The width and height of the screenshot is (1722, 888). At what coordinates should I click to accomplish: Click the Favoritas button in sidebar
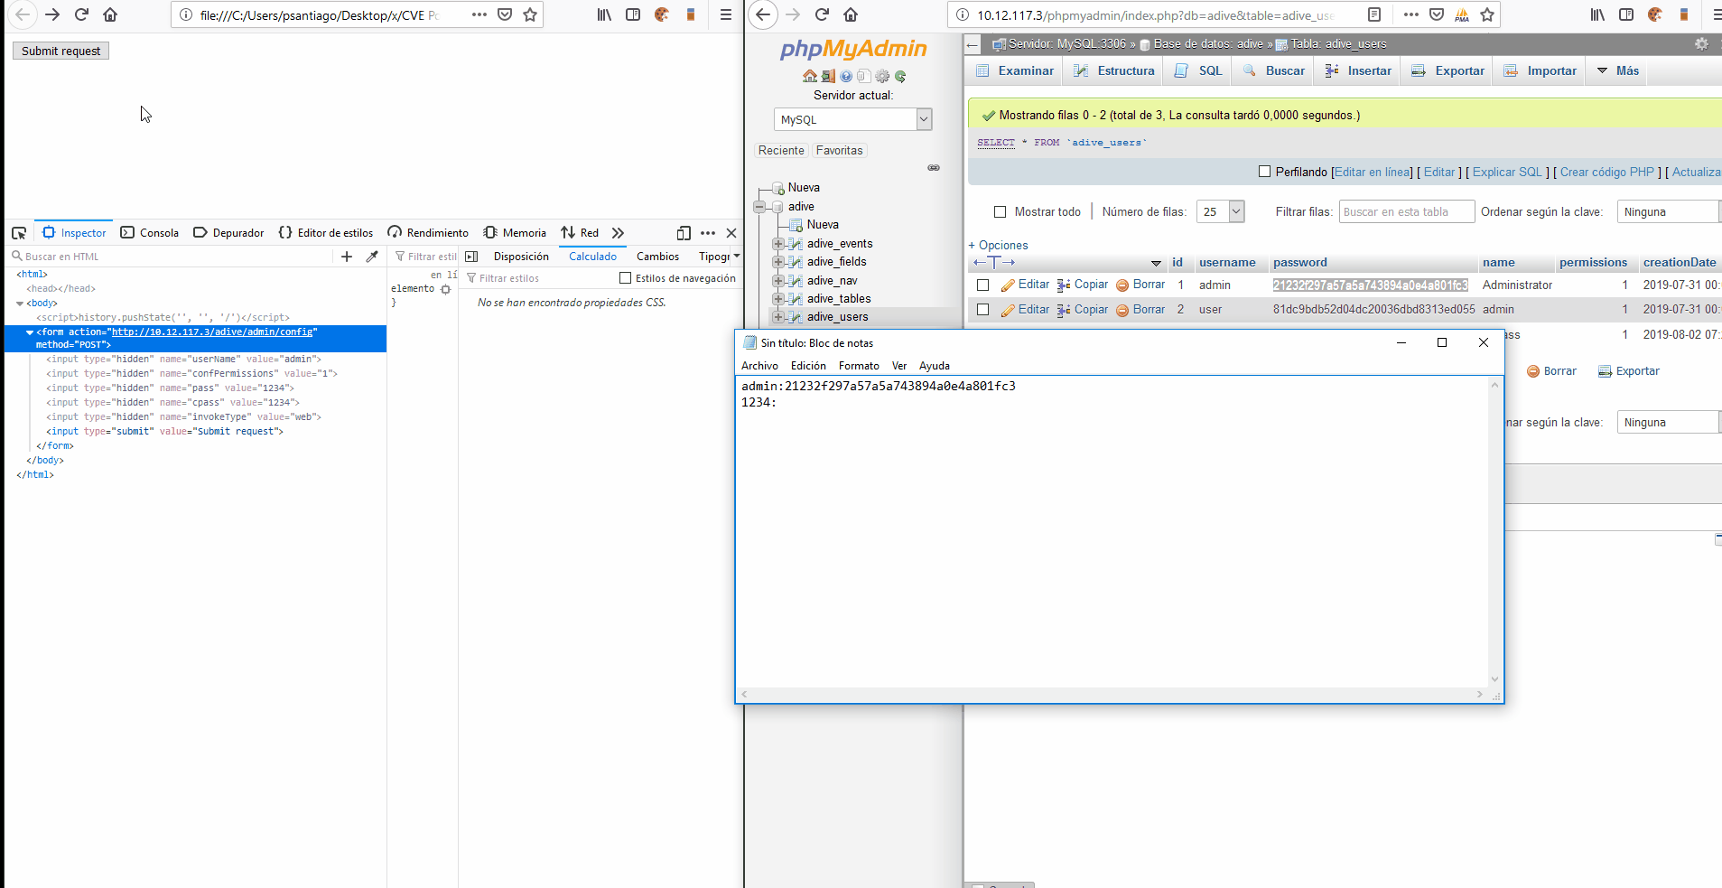pos(839,151)
